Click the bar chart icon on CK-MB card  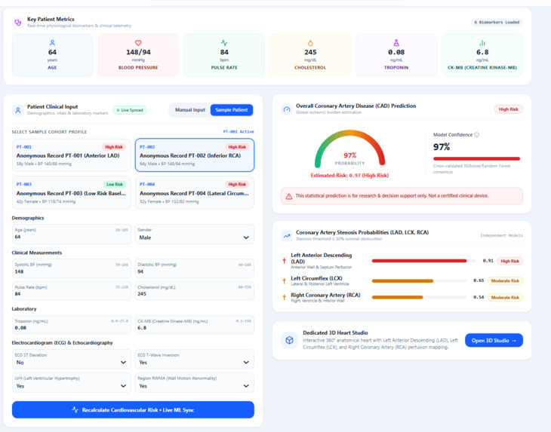482,43
